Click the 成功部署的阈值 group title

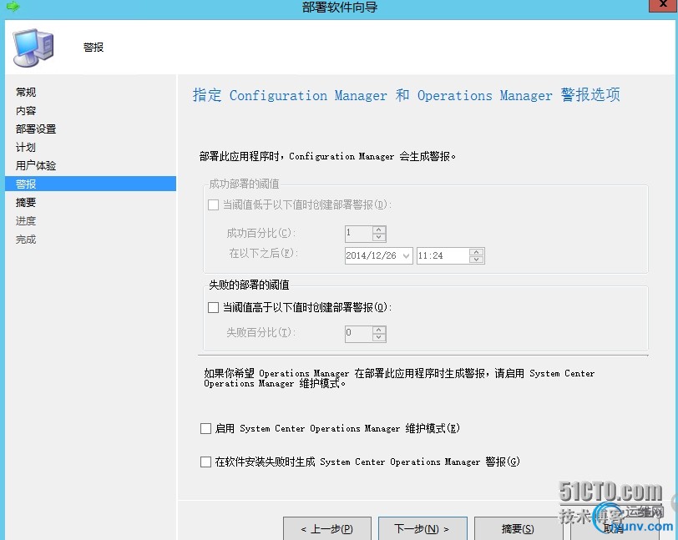244,184
